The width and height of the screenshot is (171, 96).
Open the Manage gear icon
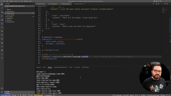pos(2,92)
